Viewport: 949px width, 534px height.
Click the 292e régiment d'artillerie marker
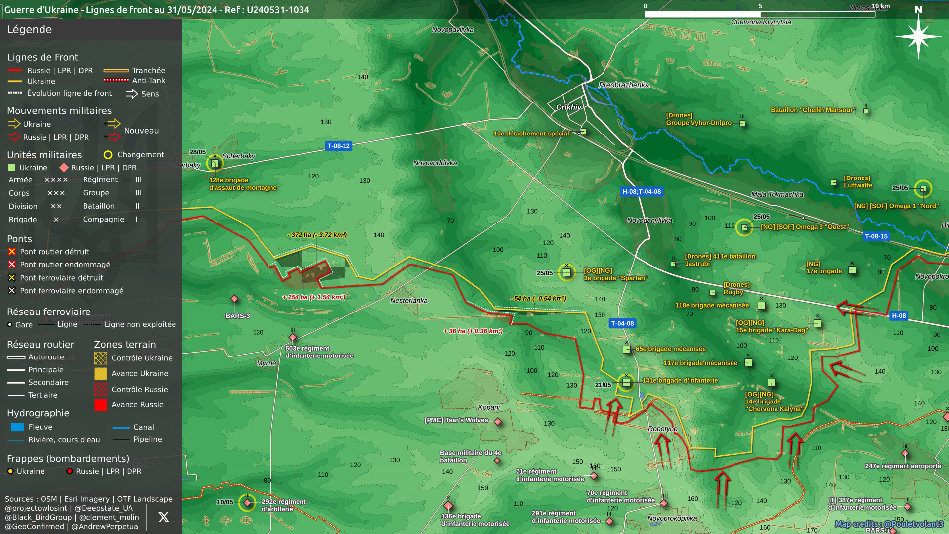click(x=247, y=503)
